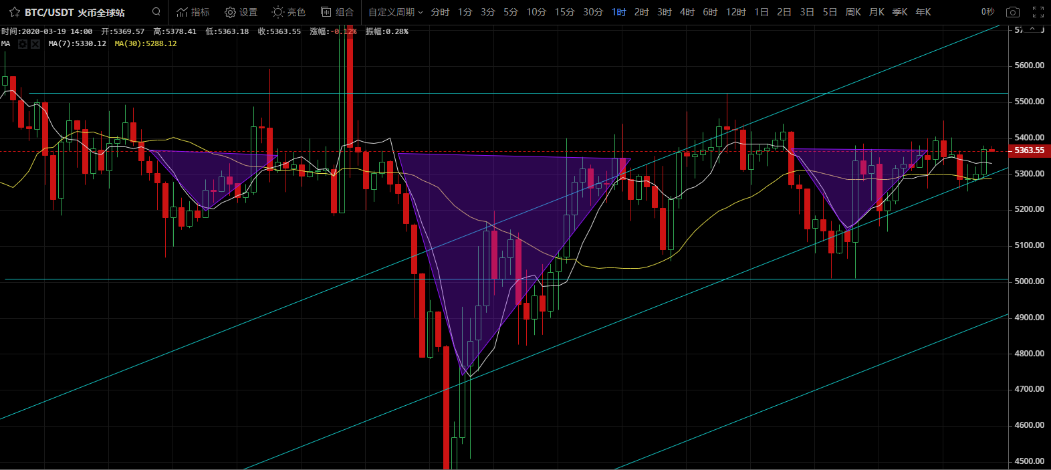
Task: Favorite BTC/USDT with the star icon
Action: [x=14, y=12]
